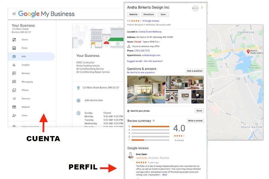Image resolution: width=269 pixels, height=179 pixels.
Task: Open the andrabdesign.com appointments link
Action: click(151, 55)
